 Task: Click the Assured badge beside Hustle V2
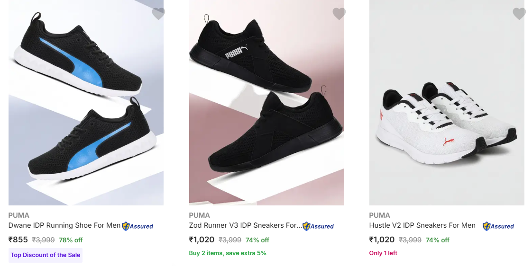(498, 226)
